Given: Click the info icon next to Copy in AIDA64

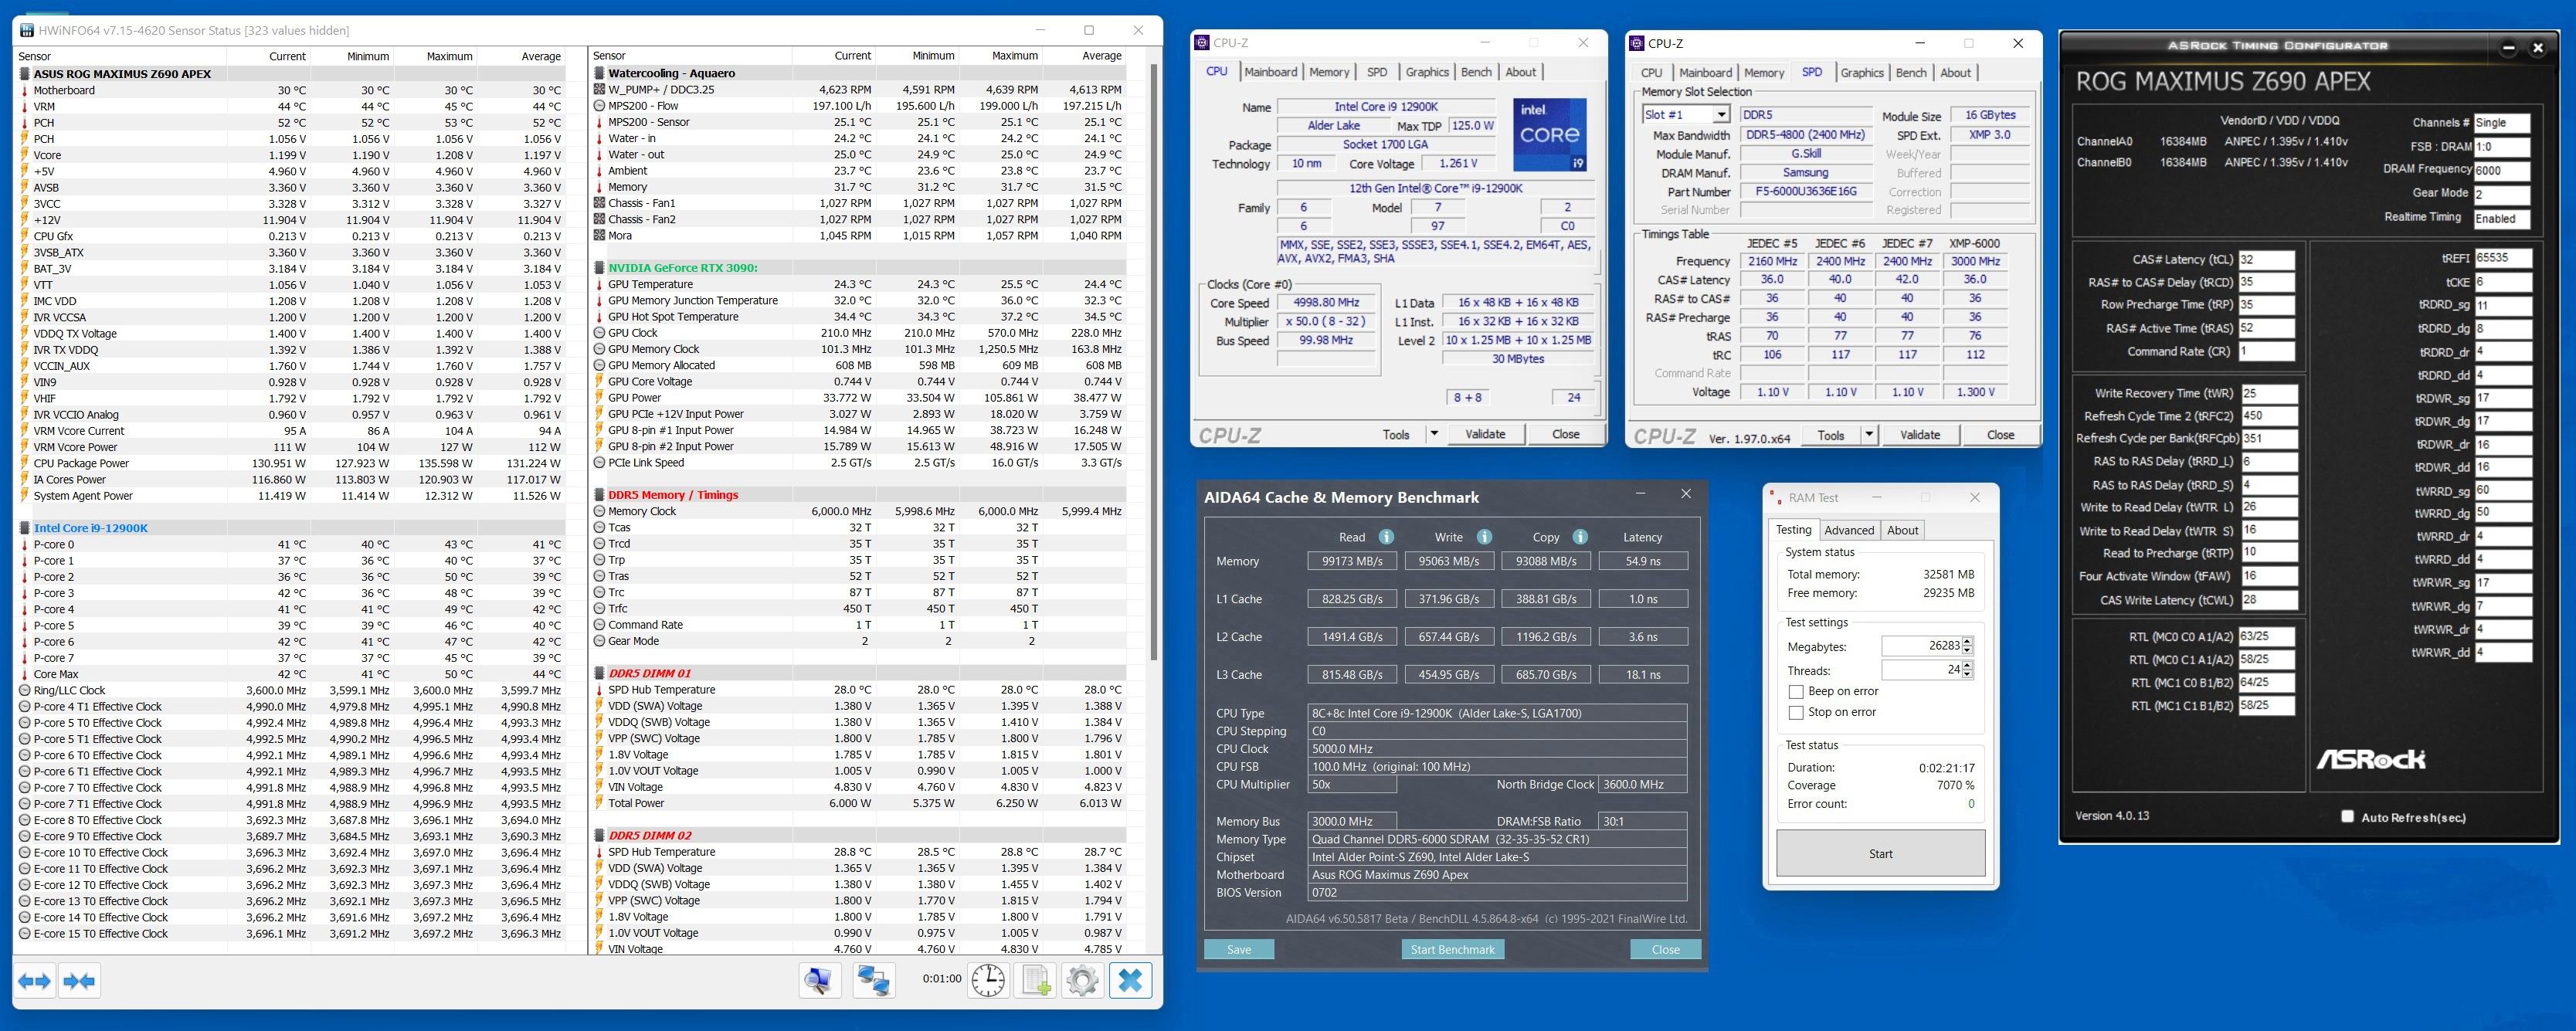Looking at the screenshot, I should pos(1580,537).
